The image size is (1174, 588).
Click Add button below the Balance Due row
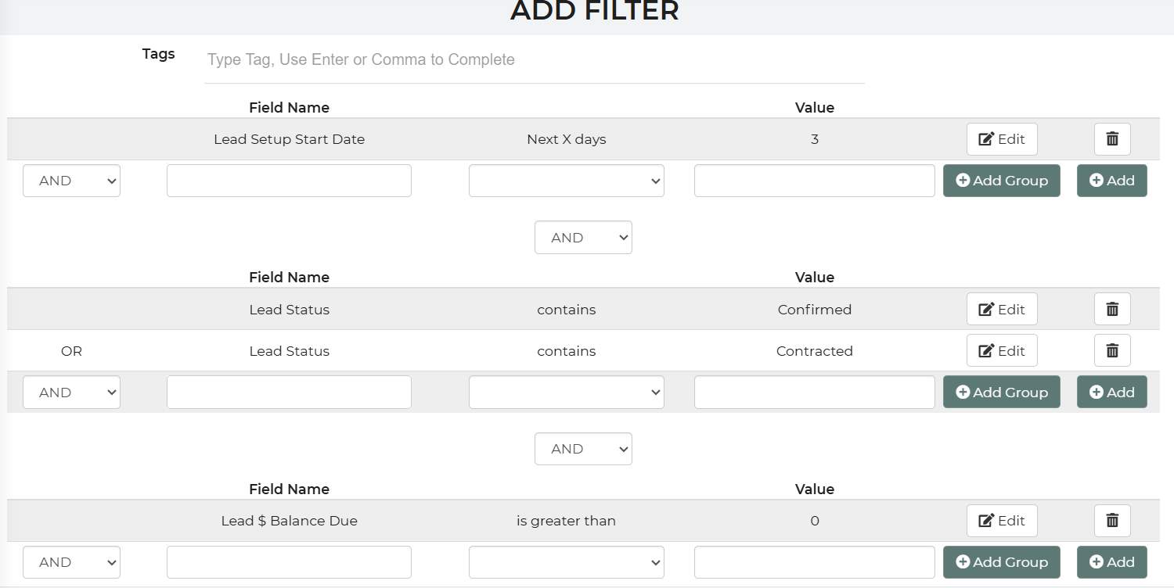pyautogui.click(x=1112, y=562)
